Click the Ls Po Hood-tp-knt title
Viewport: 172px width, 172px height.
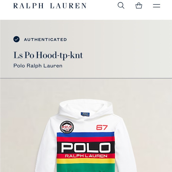point(48,55)
